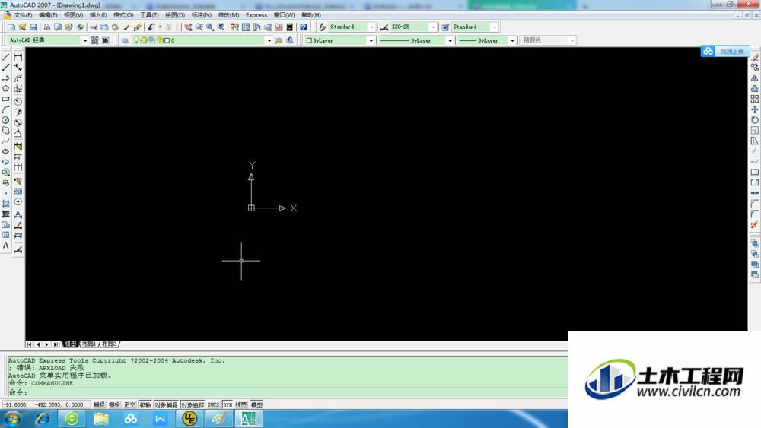Toggle 栅格 grid display in status bar
Screen dimensions: 761x428
coord(115,404)
